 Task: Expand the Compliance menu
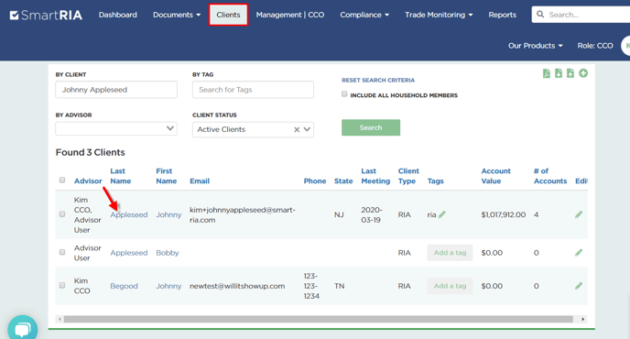(x=364, y=15)
